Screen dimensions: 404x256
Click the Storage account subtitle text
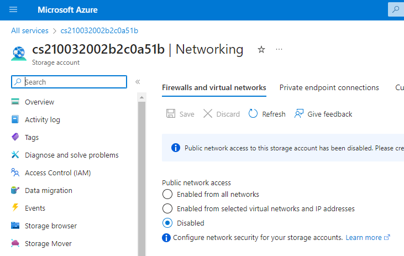point(56,62)
